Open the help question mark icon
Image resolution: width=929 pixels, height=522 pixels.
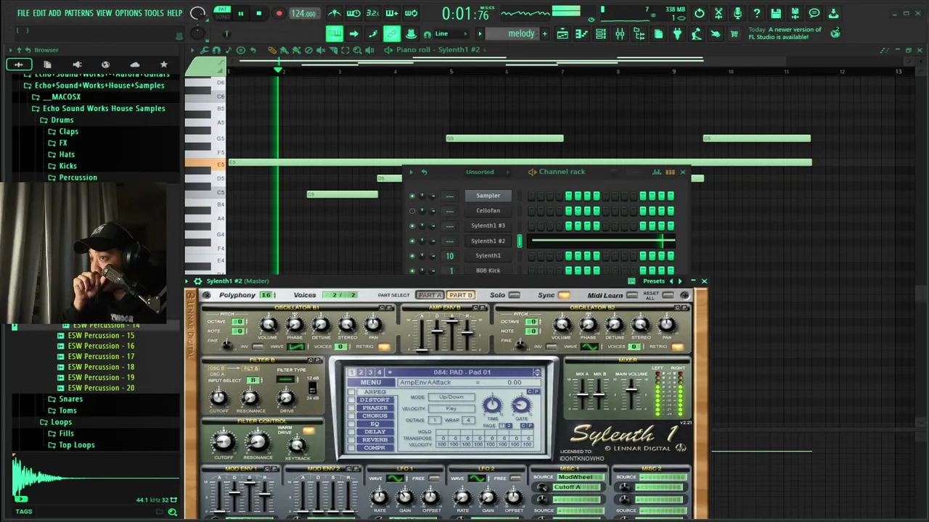click(756, 13)
